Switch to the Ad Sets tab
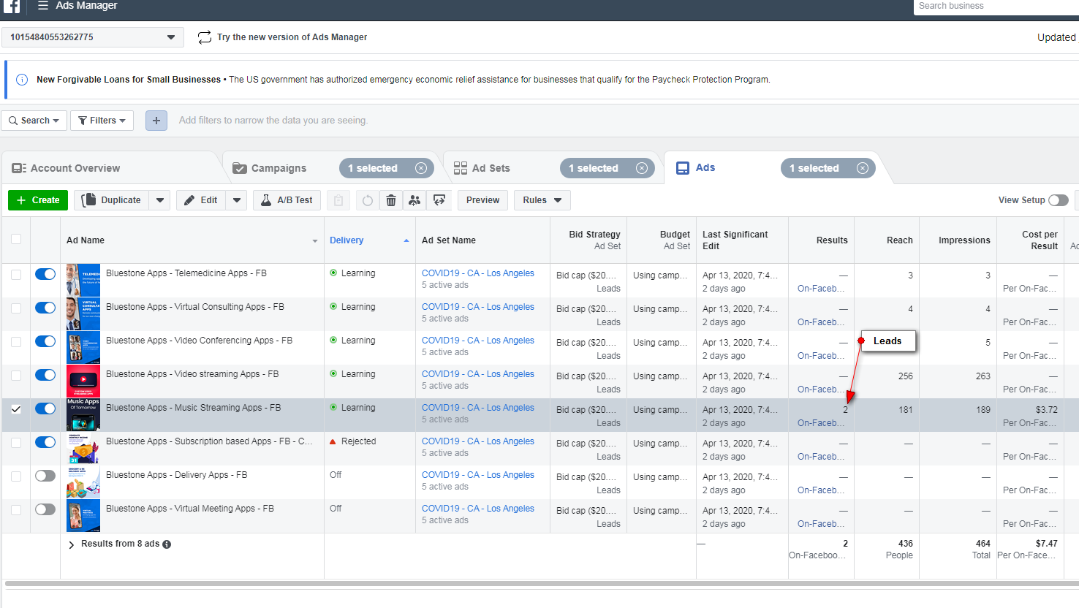Screen dimensions: 1079x608 491,168
